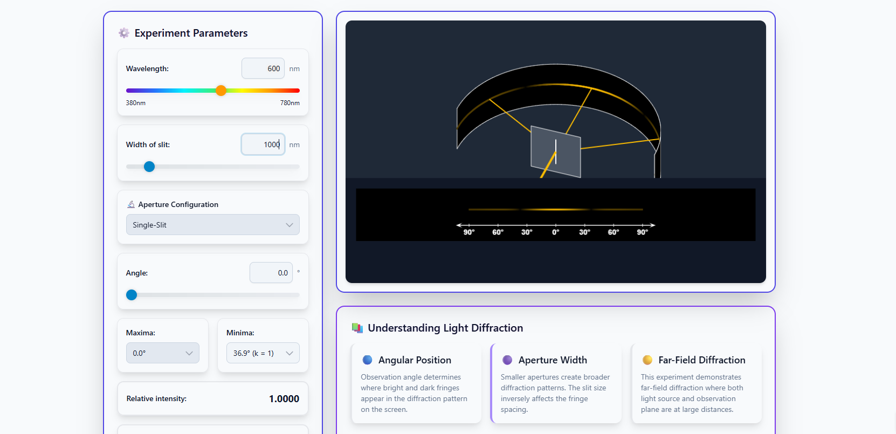The image size is (896, 434).
Task: Click the Width of slit slider handle
Action: tap(149, 167)
